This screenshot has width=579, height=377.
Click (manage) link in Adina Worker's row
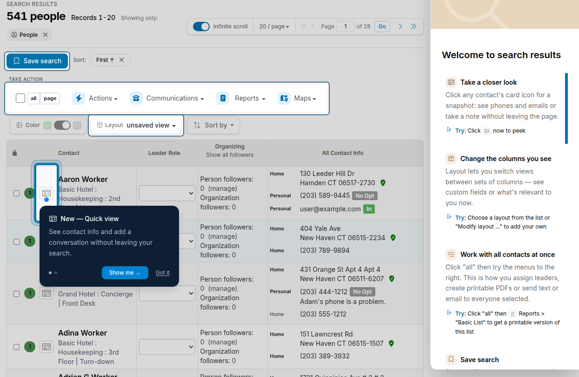click(223, 342)
